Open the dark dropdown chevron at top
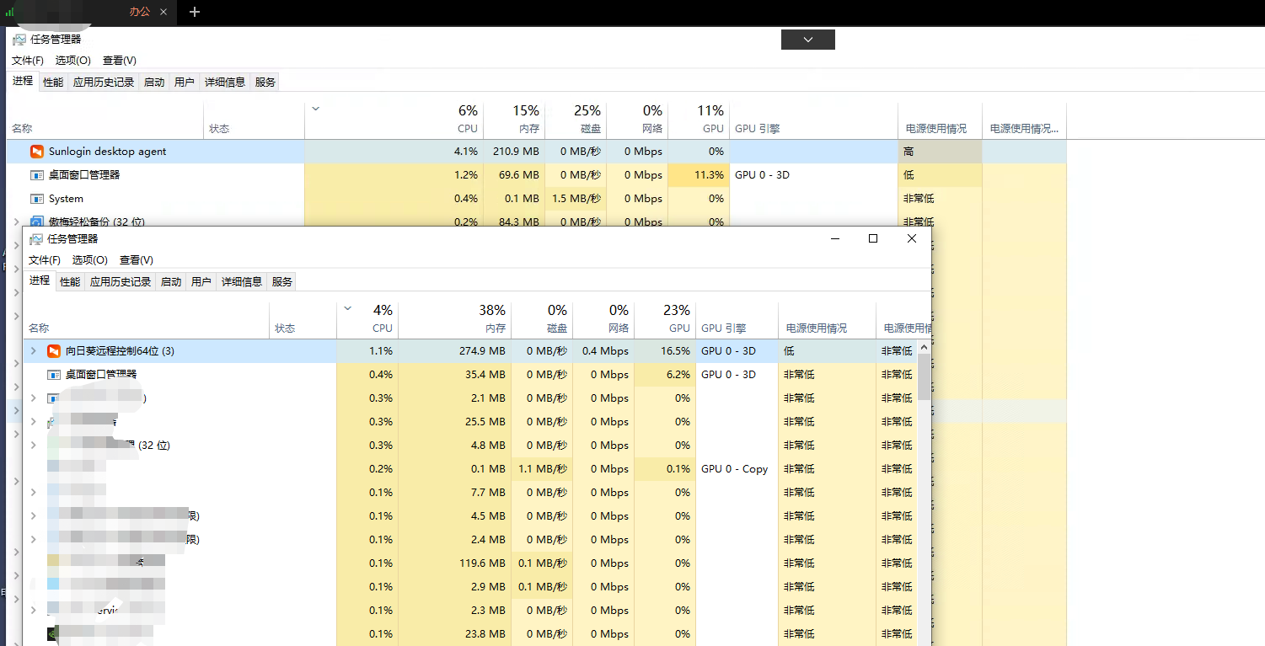 click(x=808, y=40)
